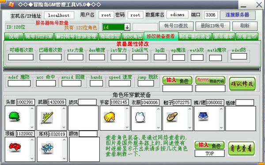Image resolution: width=265 pixels, height=165 pixels.
Task: Click the mdef 魔防 input field
Action: coord(19,83)
